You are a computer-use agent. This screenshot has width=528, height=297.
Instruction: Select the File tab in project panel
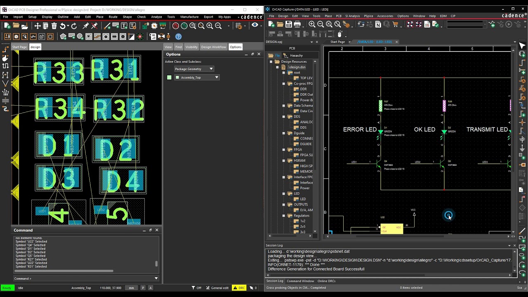point(275,55)
